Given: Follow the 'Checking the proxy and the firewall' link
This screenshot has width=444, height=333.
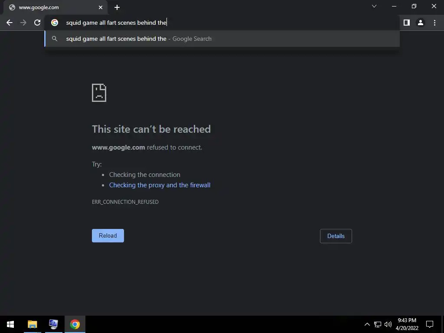Looking at the screenshot, I should (160, 185).
